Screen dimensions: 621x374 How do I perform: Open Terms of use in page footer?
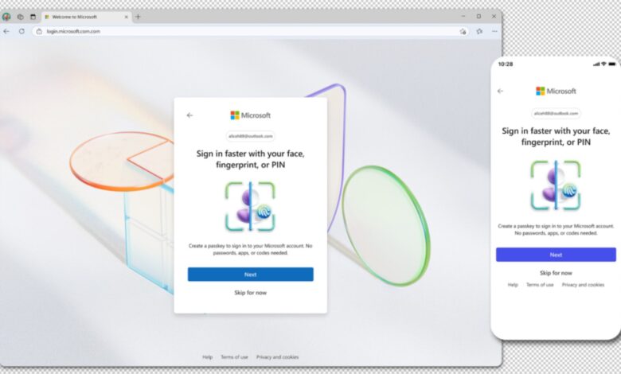pos(234,357)
